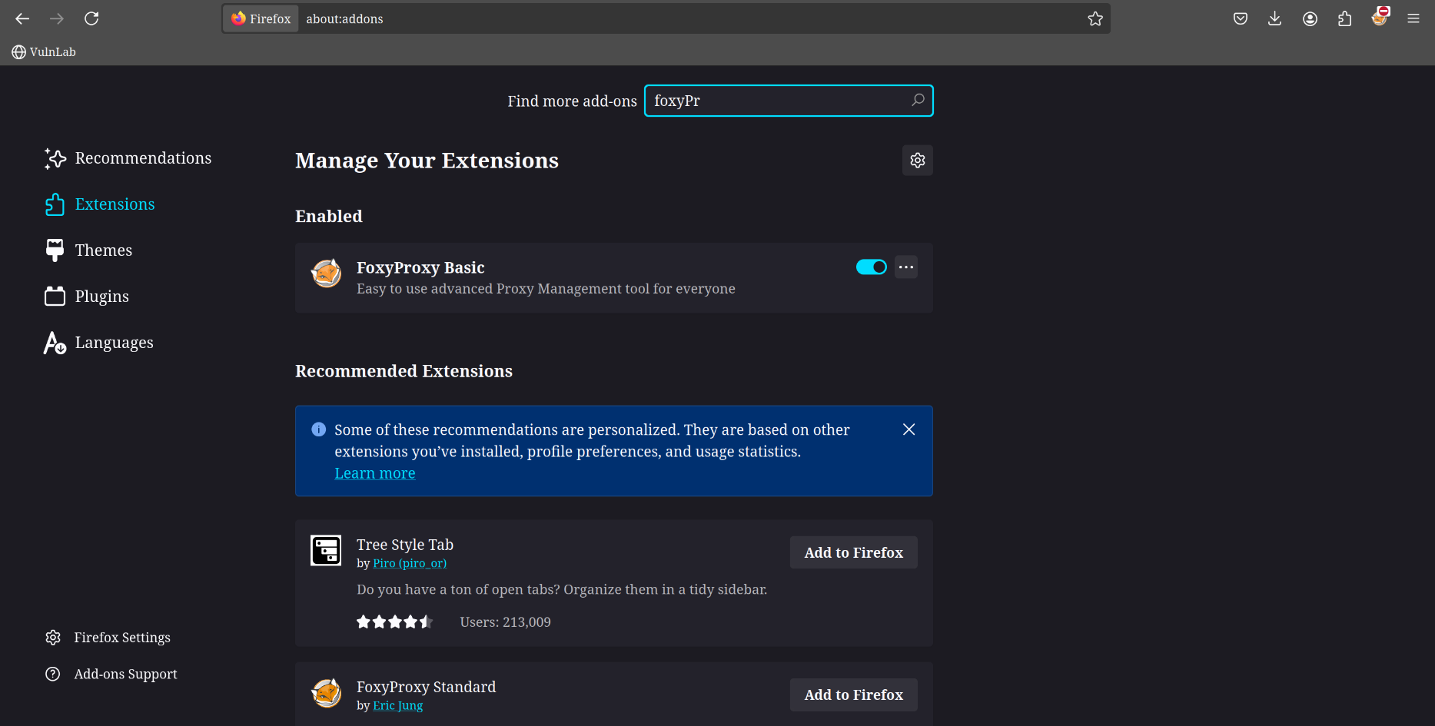This screenshot has width=1435, height=726.
Task: Switch to Languages category
Action: click(x=99, y=343)
